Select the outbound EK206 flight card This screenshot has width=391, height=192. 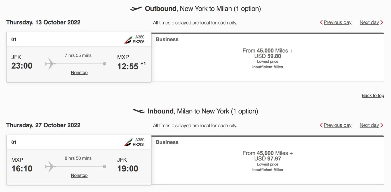78,57
